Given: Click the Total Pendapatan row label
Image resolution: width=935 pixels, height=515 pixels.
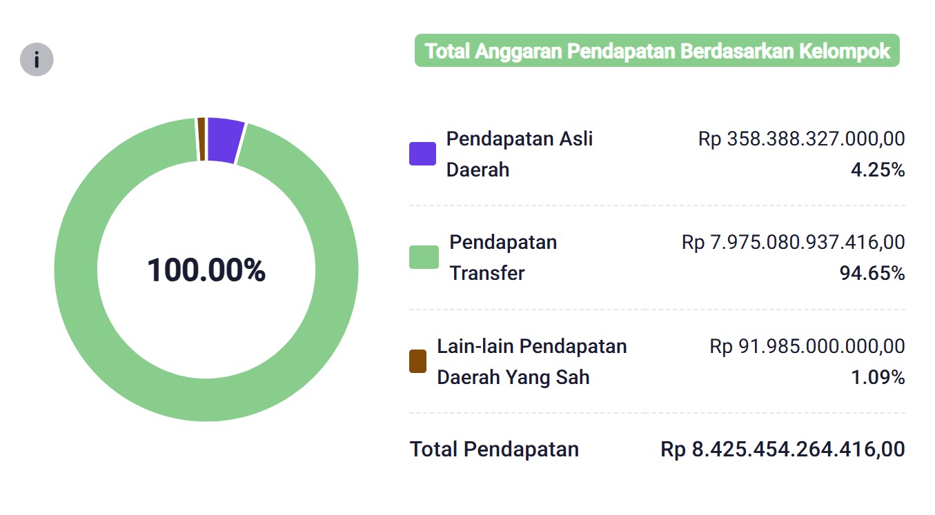Looking at the screenshot, I should pos(494,450).
